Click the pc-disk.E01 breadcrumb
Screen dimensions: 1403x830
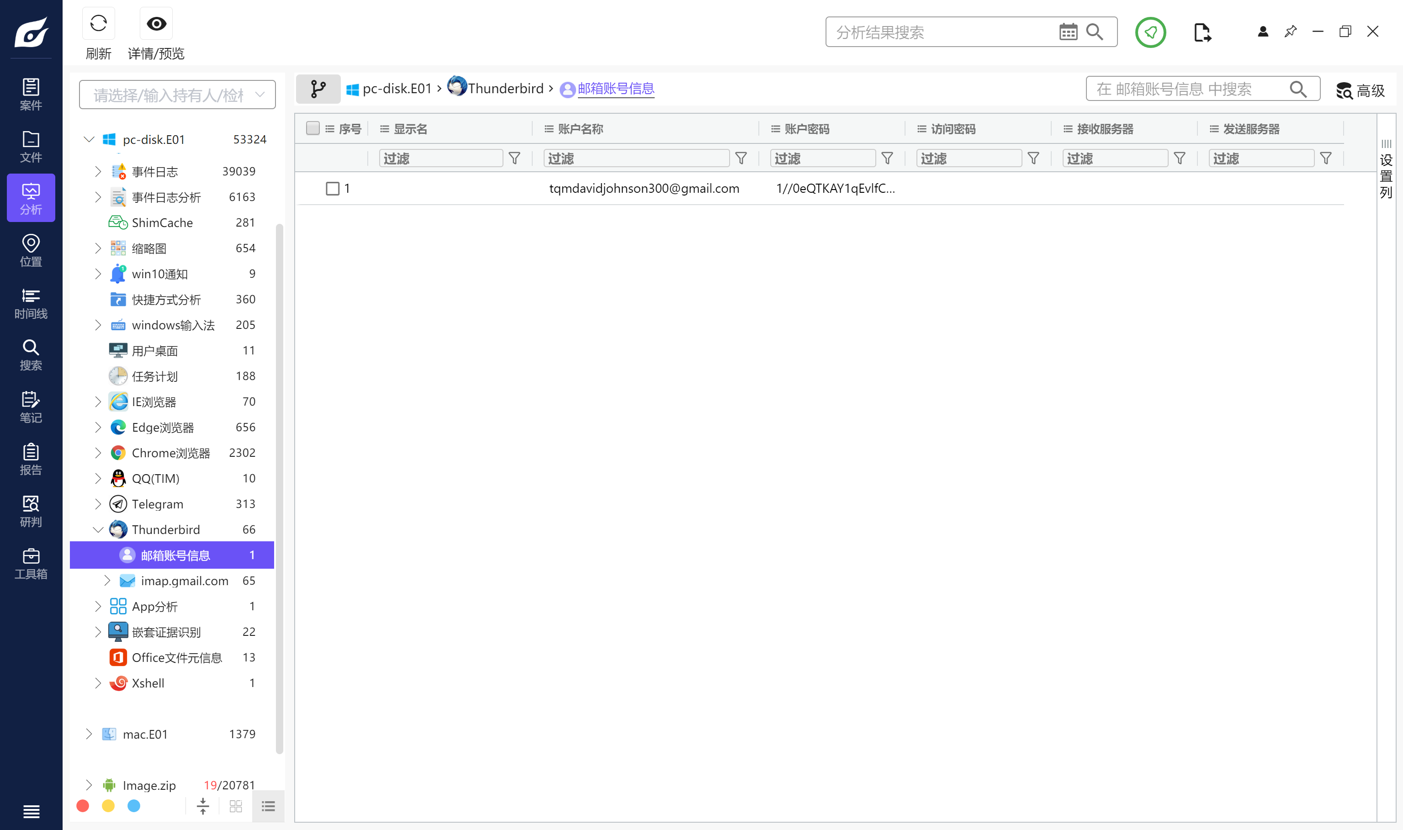tap(389, 88)
